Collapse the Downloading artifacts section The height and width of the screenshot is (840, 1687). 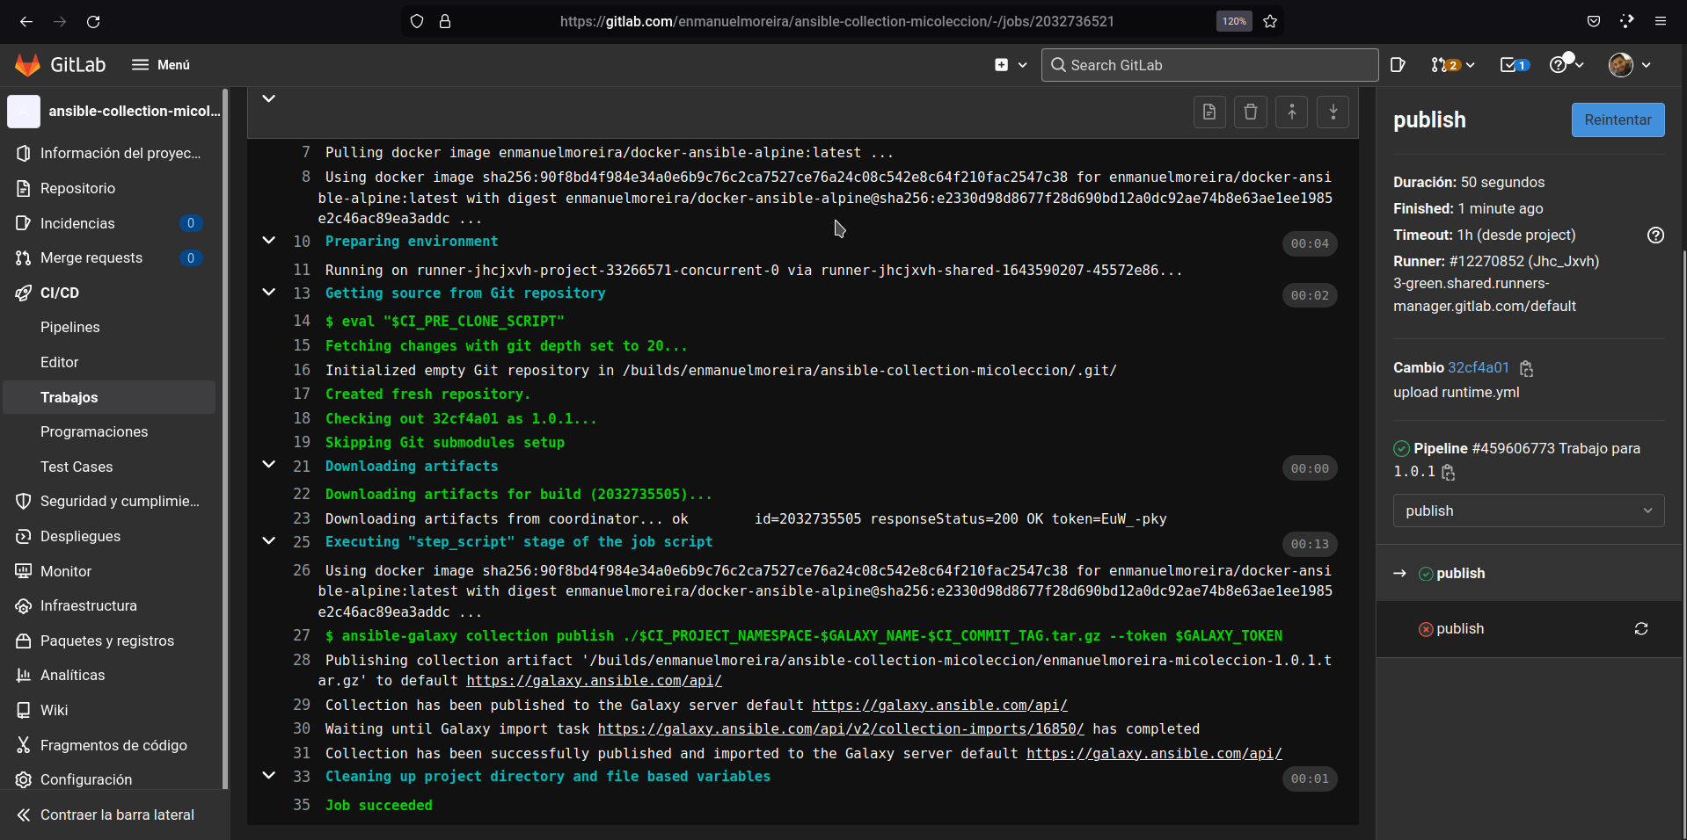click(269, 464)
